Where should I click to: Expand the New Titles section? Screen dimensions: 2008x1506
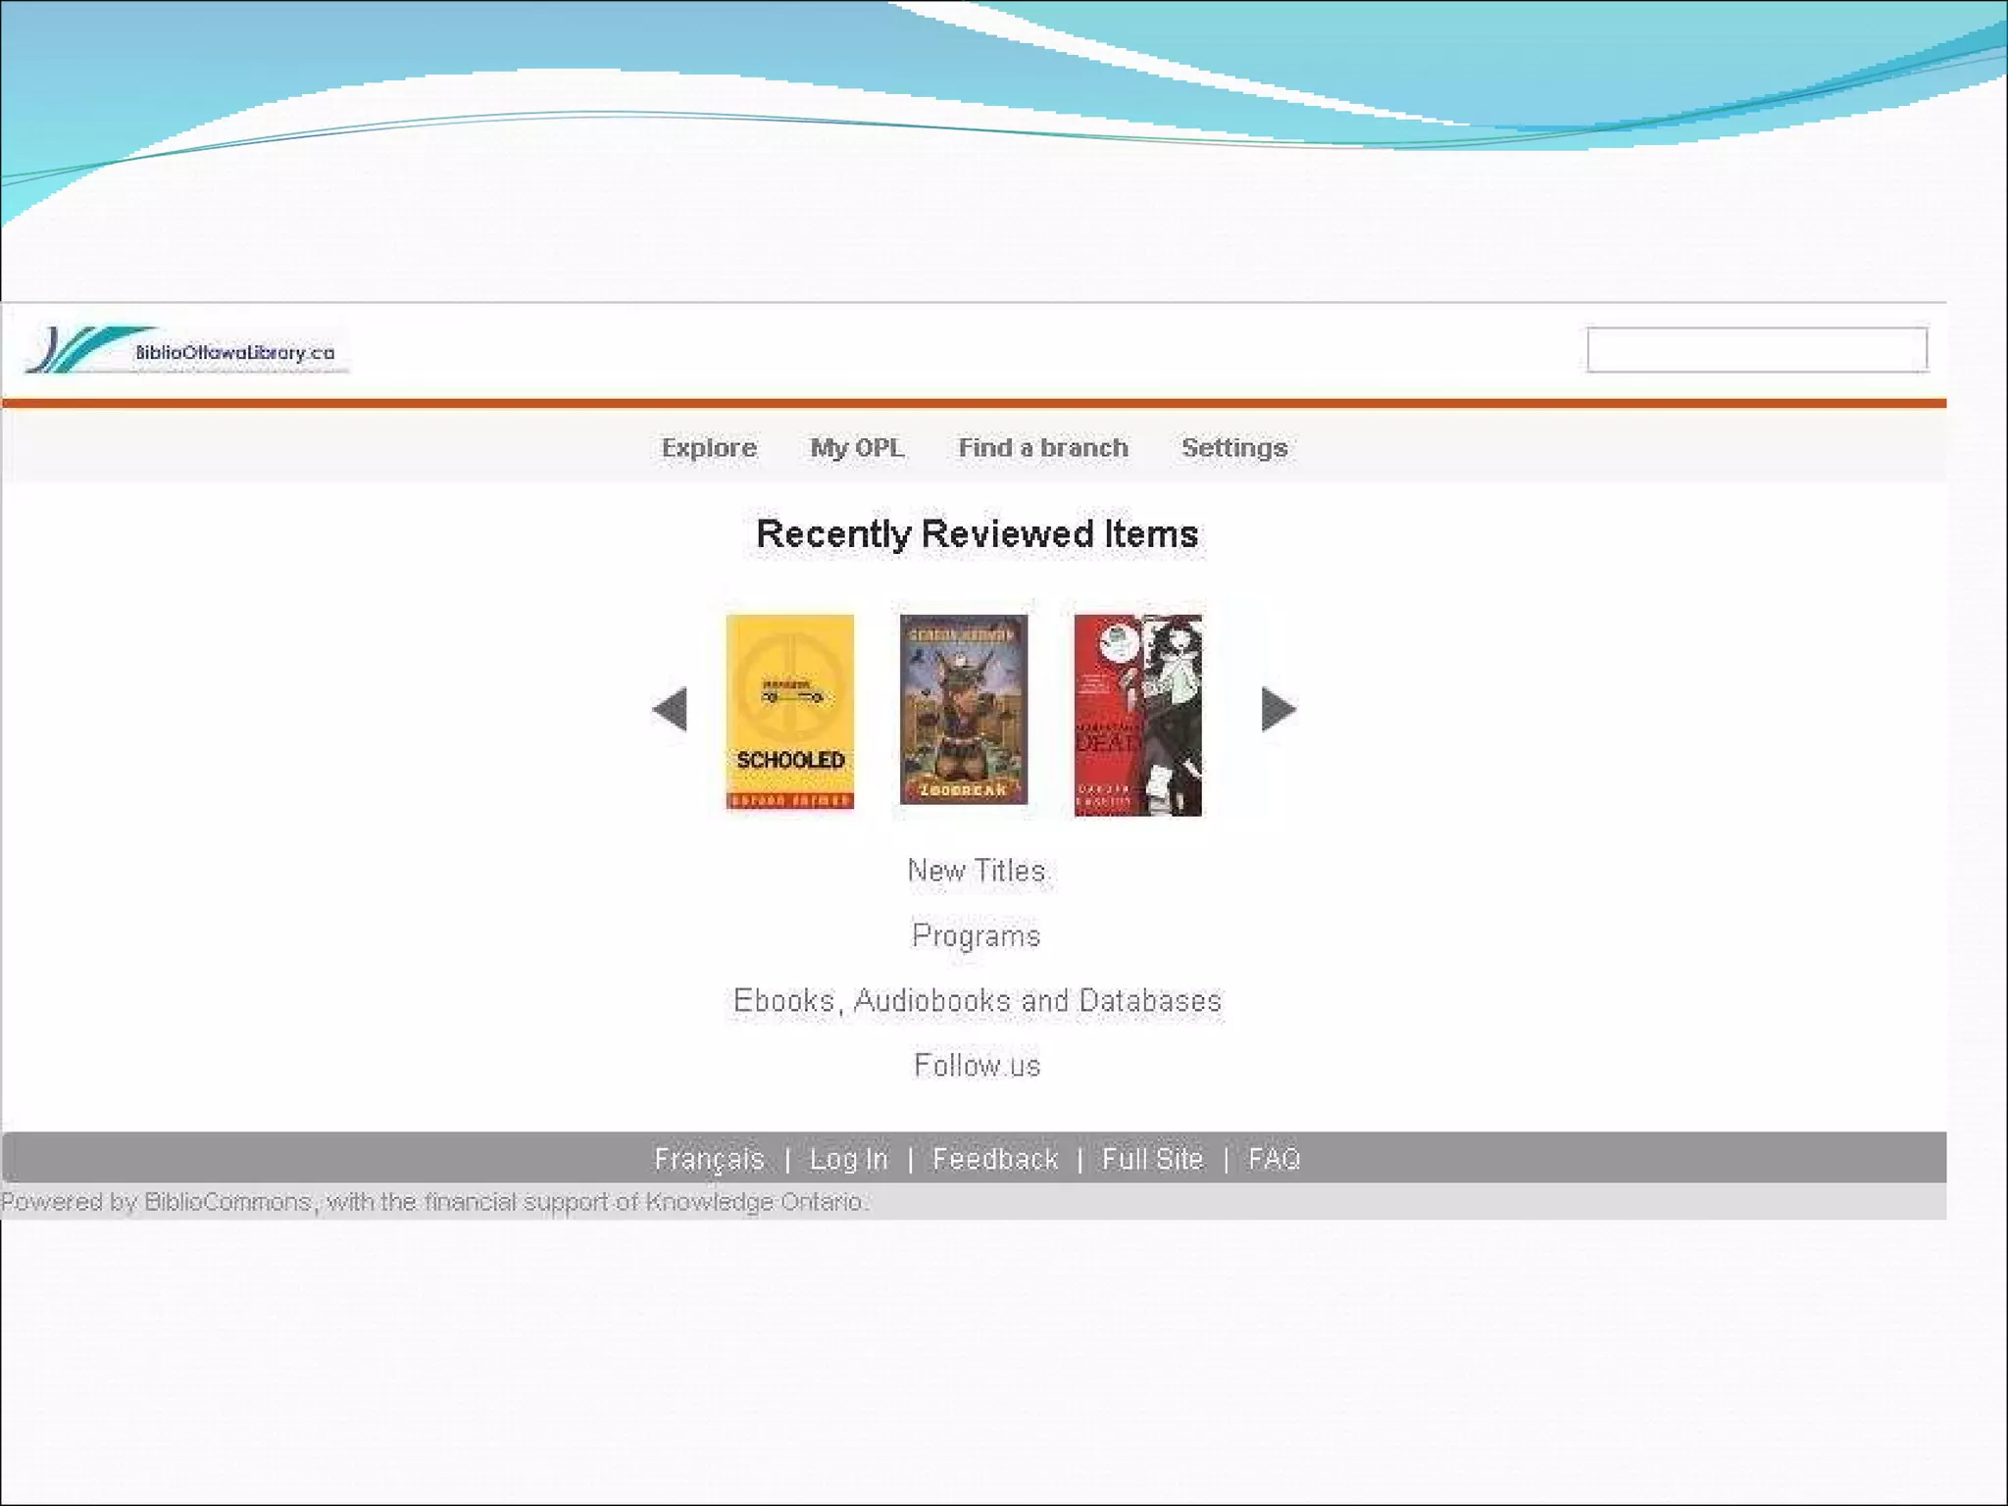point(977,871)
